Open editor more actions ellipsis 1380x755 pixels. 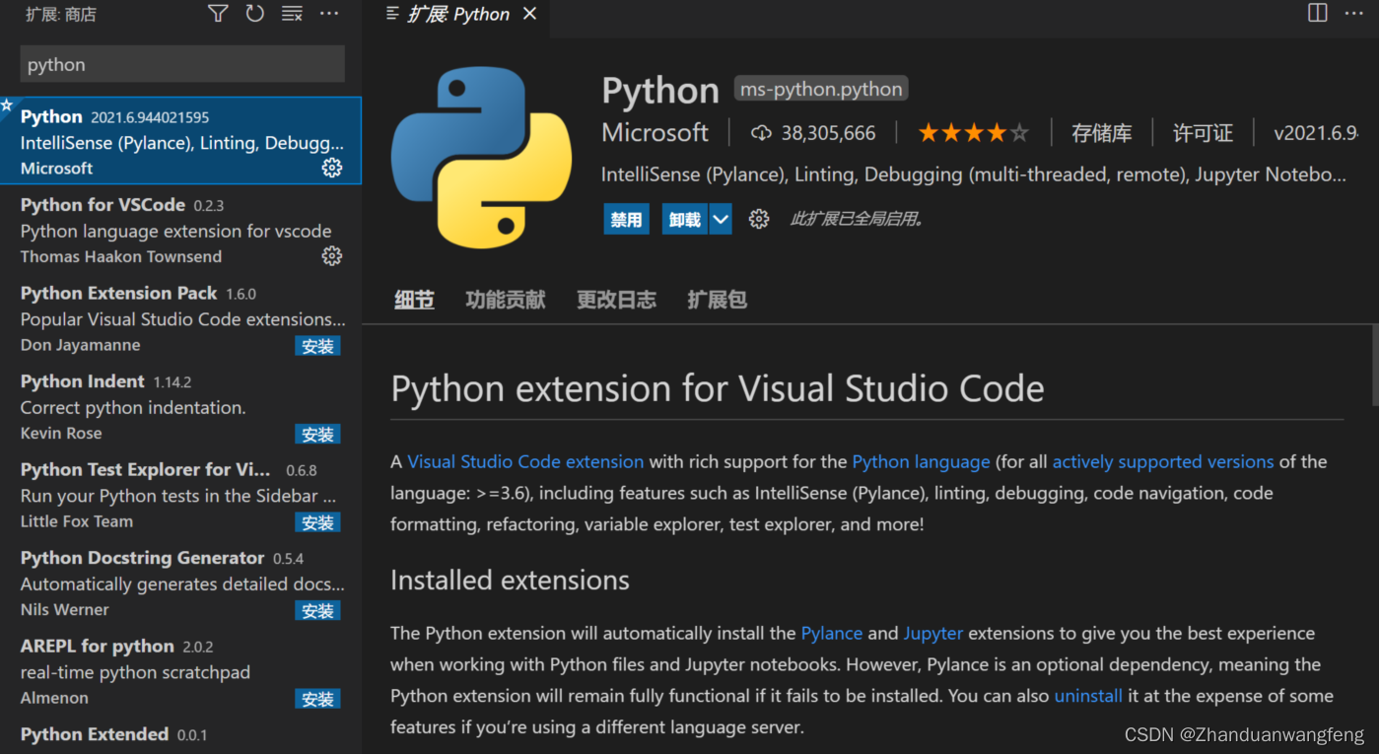click(x=1354, y=13)
